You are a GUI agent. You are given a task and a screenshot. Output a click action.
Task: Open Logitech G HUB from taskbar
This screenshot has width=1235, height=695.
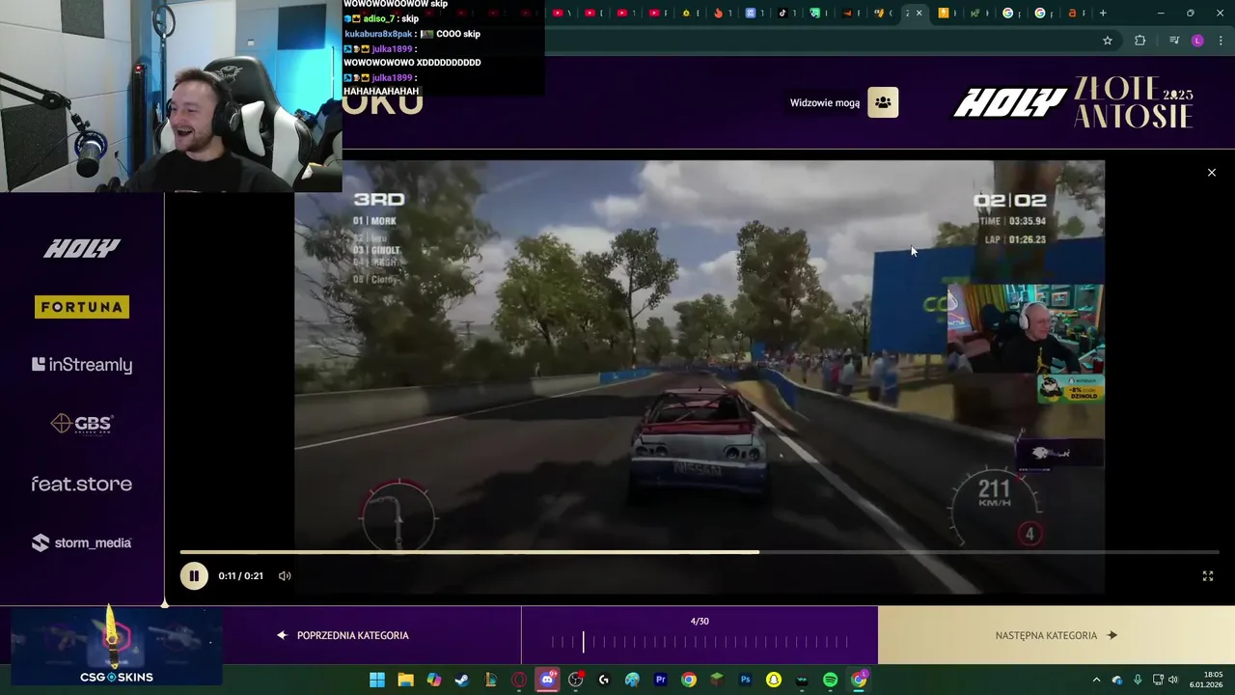click(604, 680)
